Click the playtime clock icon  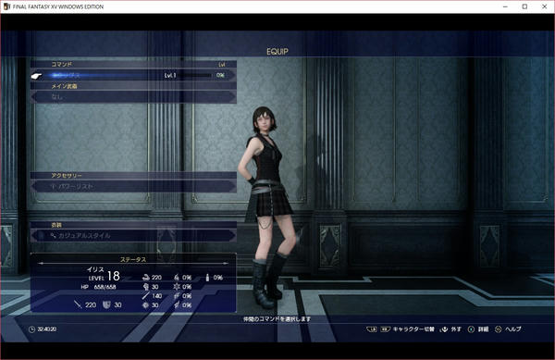click(x=31, y=329)
